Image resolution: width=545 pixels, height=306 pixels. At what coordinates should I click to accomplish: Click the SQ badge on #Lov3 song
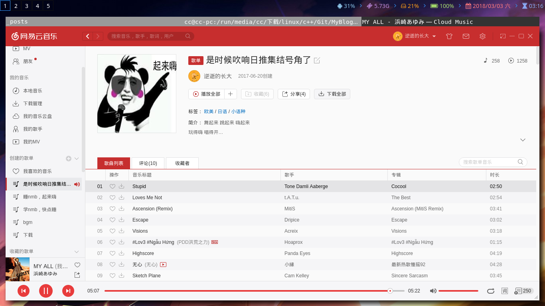click(x=215, y=242)
